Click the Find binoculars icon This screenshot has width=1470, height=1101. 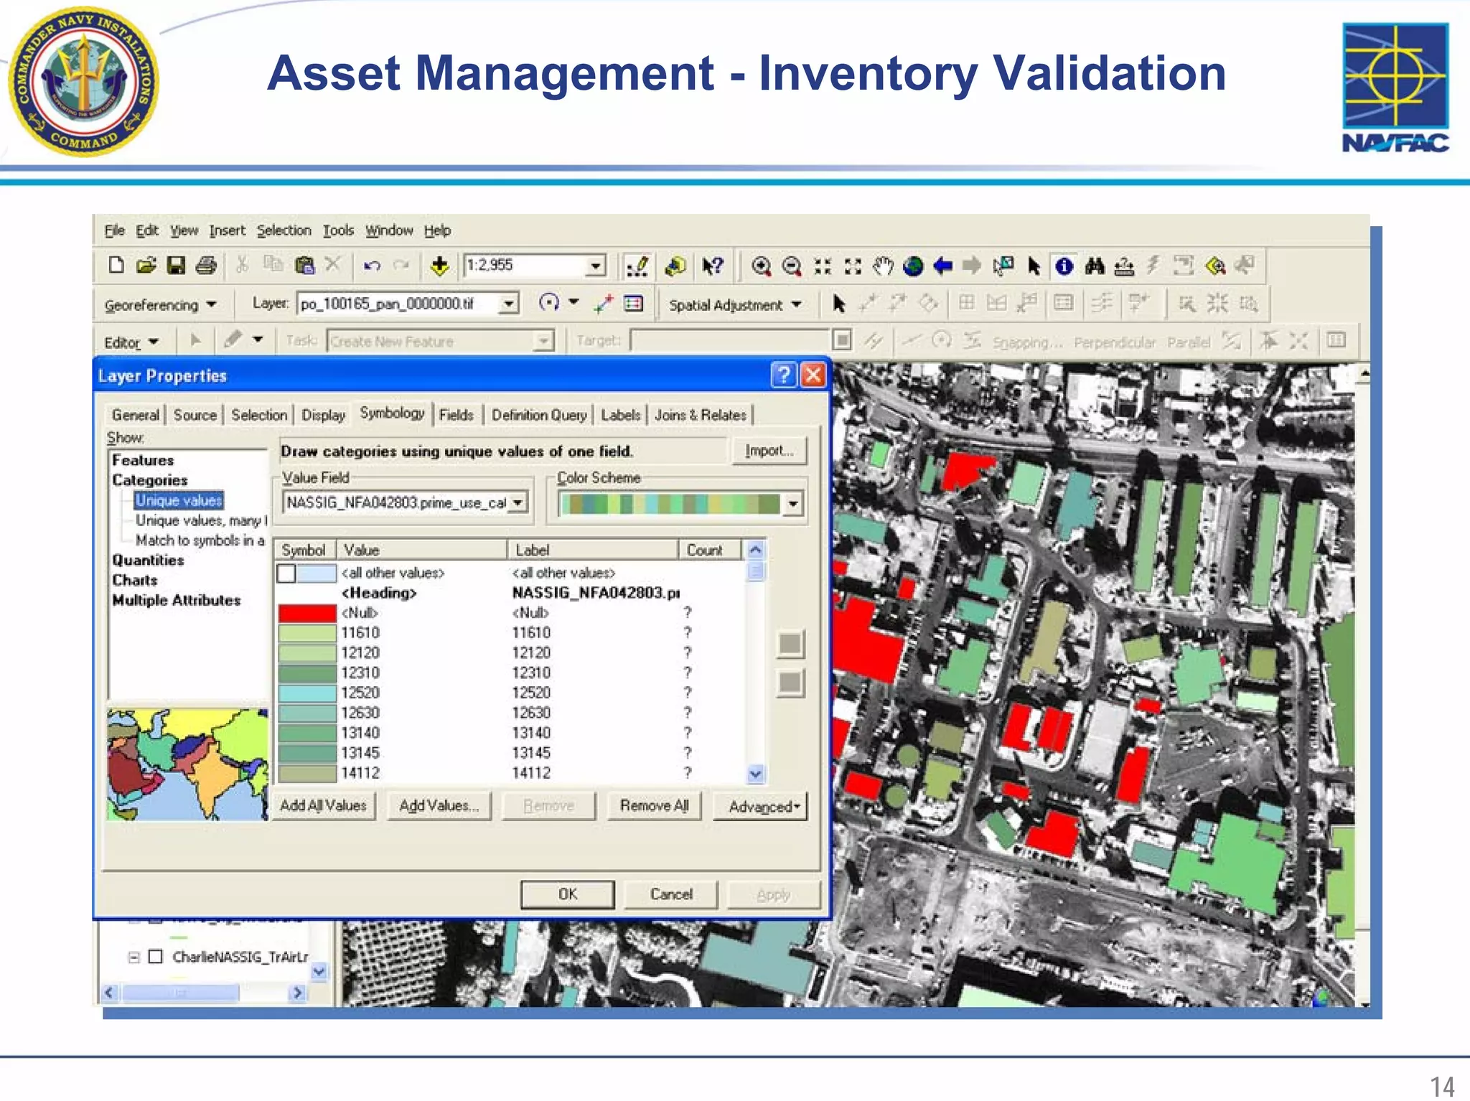coord(1094,266)
